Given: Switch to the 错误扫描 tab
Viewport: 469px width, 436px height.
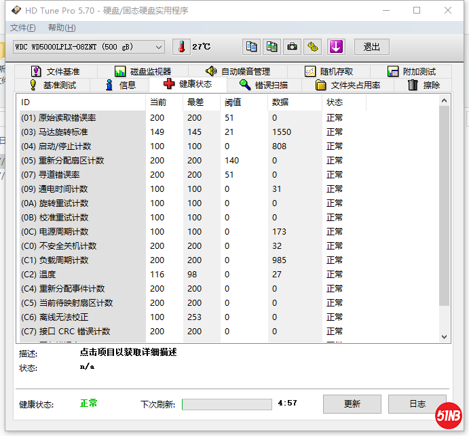Looking at the screenshot, I should 263,85.
